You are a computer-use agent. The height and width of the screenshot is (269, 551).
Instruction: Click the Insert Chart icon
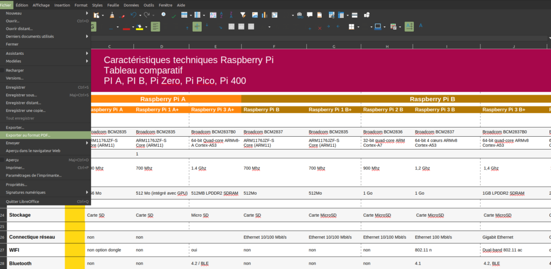[264, 15]
